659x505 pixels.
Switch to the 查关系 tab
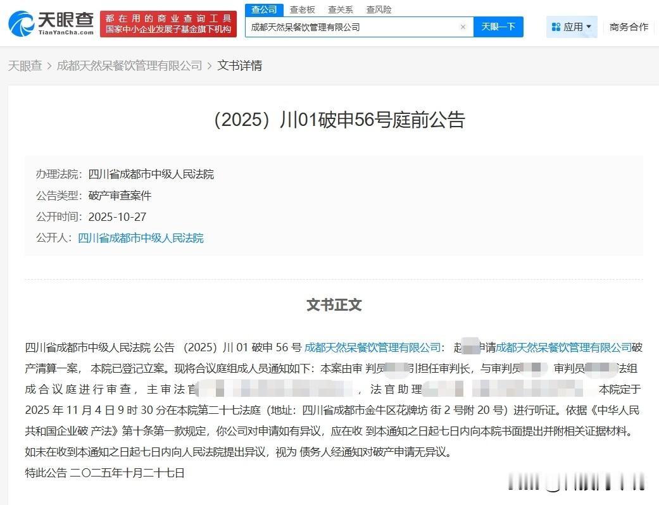[x=341, y=9]
